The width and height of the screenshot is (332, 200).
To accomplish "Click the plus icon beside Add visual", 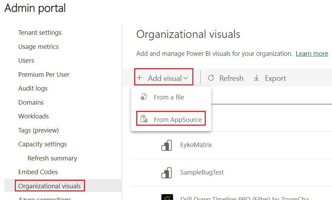I will click(x=139, y=78).
